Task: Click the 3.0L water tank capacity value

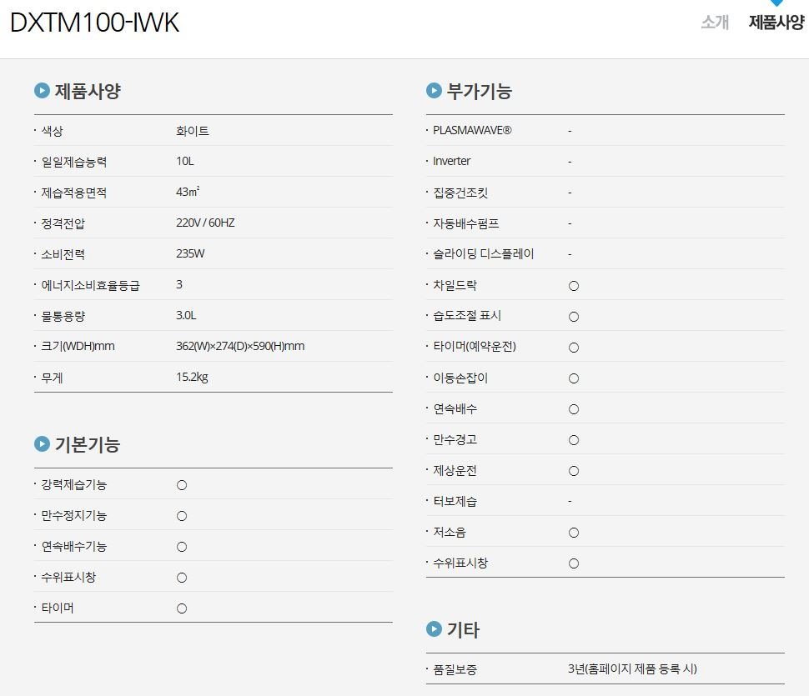Action: [186, 316]
